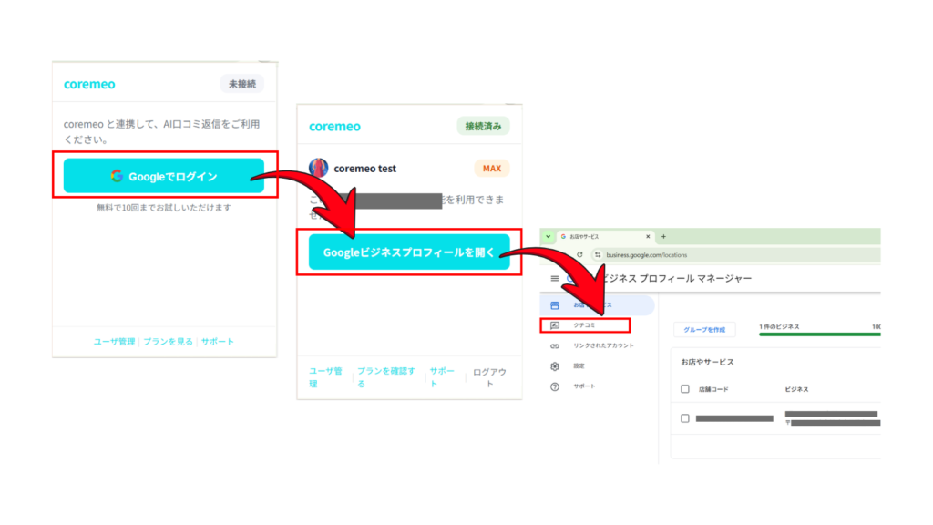Screen dimensions: 933x525
Task: Open ユーザ管理 link beside プランを見る
Action: [x=114, y=342]
